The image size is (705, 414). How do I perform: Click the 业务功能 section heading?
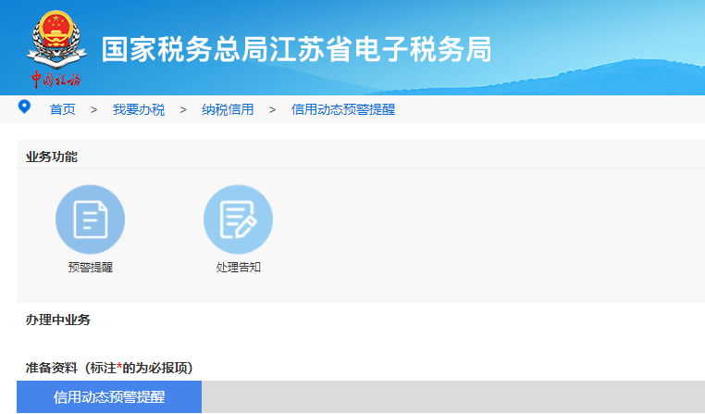[52, 157]
